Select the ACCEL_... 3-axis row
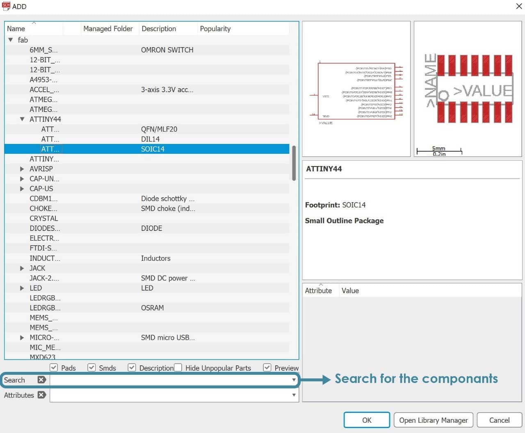The width and height of the screenshot is (525, 433). click(147, 89)
